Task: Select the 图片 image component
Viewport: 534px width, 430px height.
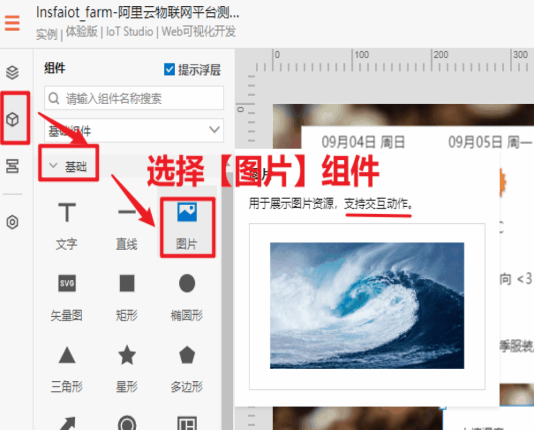Action: 187,226
